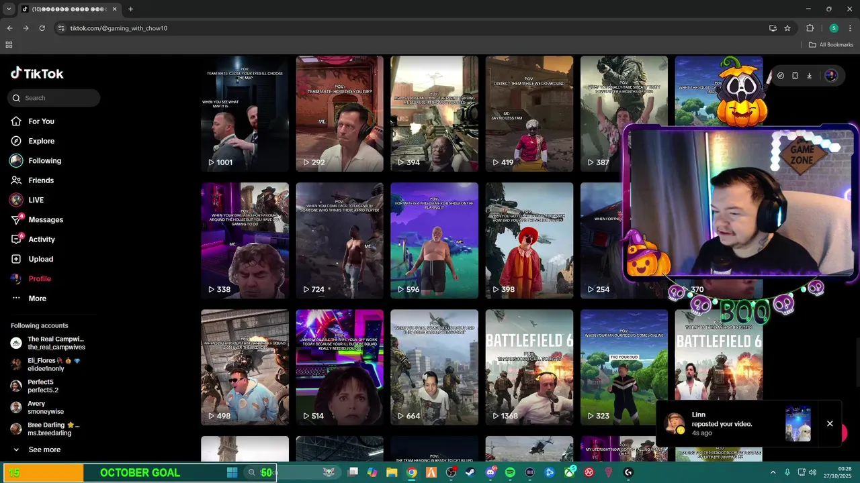Open the tab search dropdown
The image size is (860, 483).
(x=9, y=9)
